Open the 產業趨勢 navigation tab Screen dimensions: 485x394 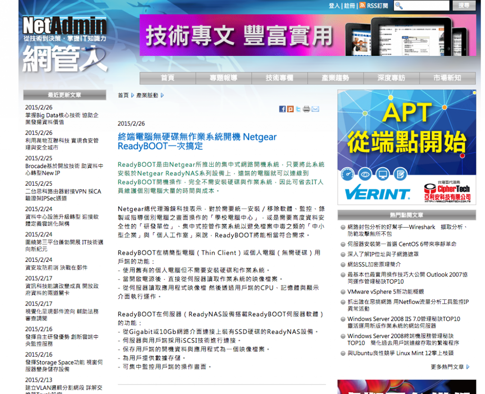pos(336,78)
